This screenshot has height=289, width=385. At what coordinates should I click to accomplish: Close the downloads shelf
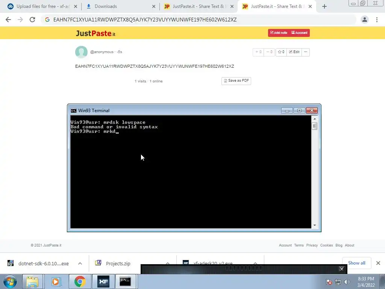(378, 263)
